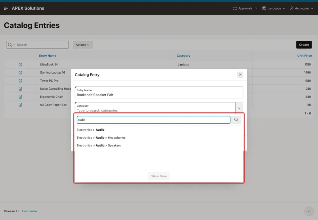Open the search column selector magnifier
This screenshot has height=220, width=318.
pyautogui.click(x=11, y=45)
